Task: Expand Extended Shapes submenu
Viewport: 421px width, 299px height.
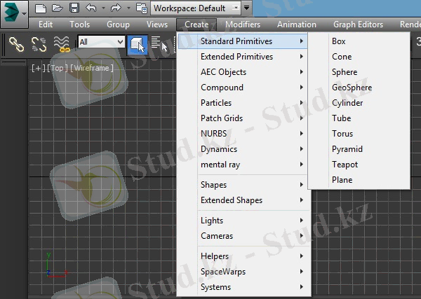Action: 243,200
